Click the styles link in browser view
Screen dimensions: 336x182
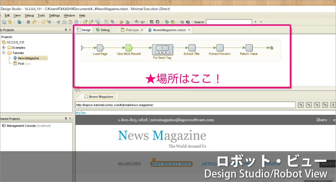[81, 113]
